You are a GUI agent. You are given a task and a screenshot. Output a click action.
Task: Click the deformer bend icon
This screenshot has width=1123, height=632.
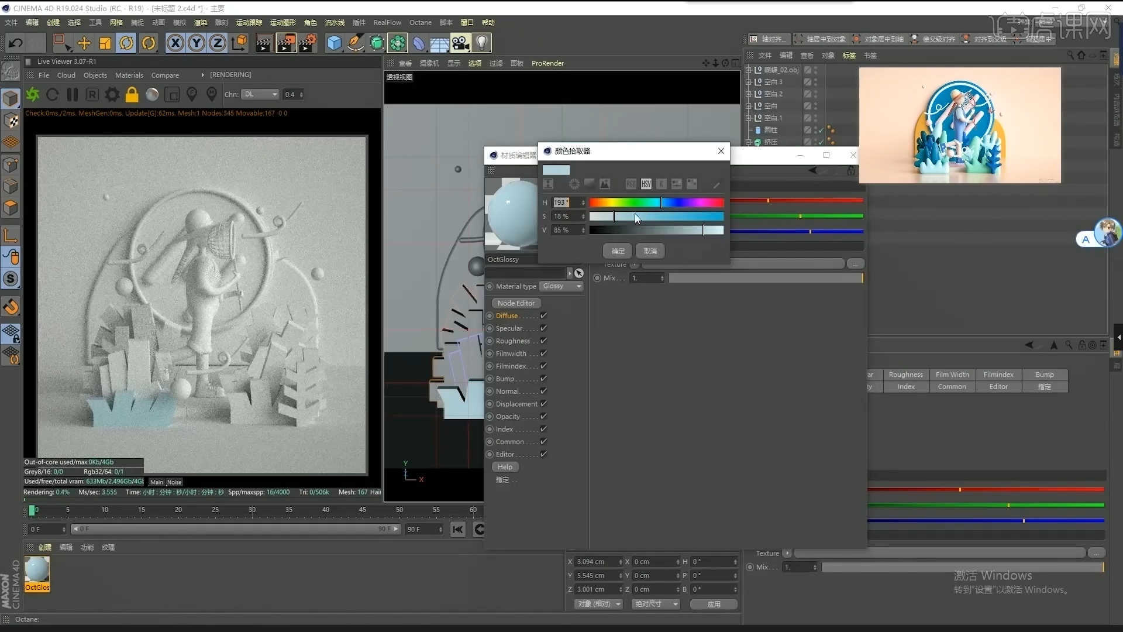[419, 43]
